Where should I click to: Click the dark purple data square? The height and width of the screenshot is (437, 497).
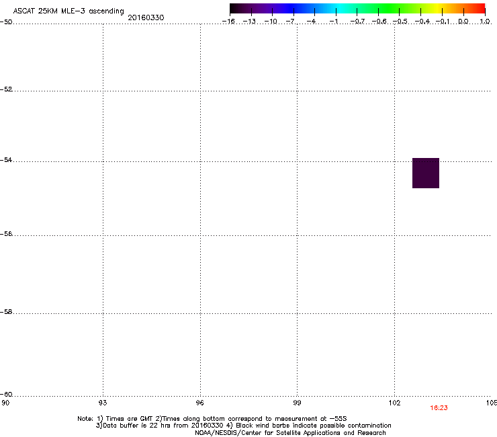[426, 173]
